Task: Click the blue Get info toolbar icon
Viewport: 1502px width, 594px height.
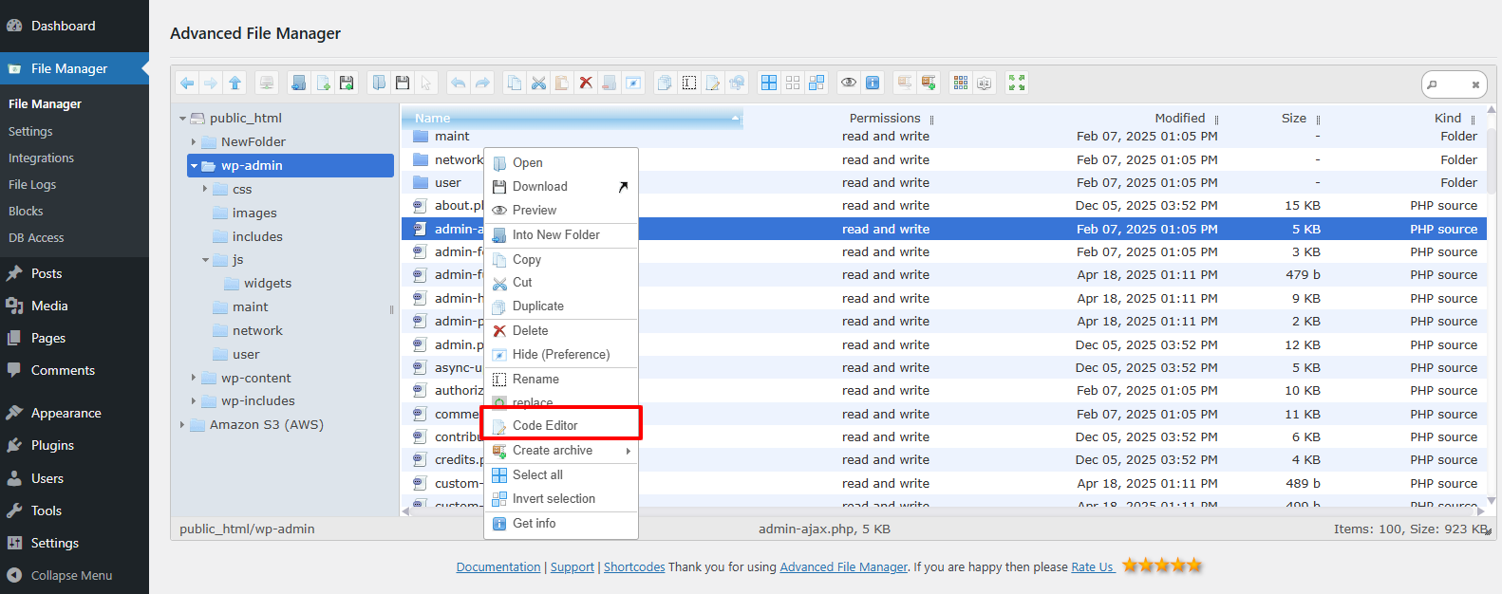Action: tap(873, 84)
